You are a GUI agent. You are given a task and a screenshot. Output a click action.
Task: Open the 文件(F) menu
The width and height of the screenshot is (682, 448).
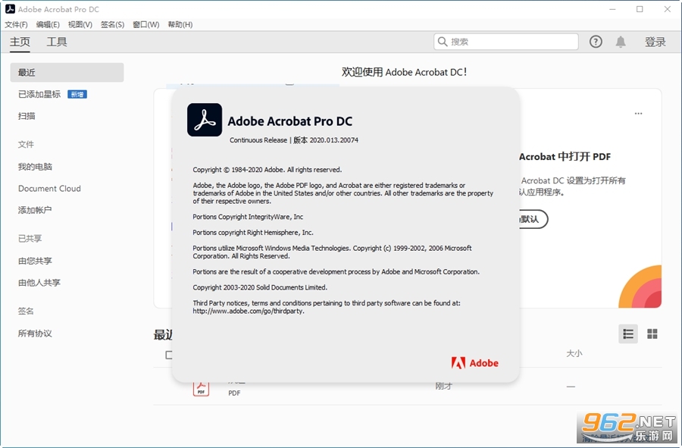point(16,25)
